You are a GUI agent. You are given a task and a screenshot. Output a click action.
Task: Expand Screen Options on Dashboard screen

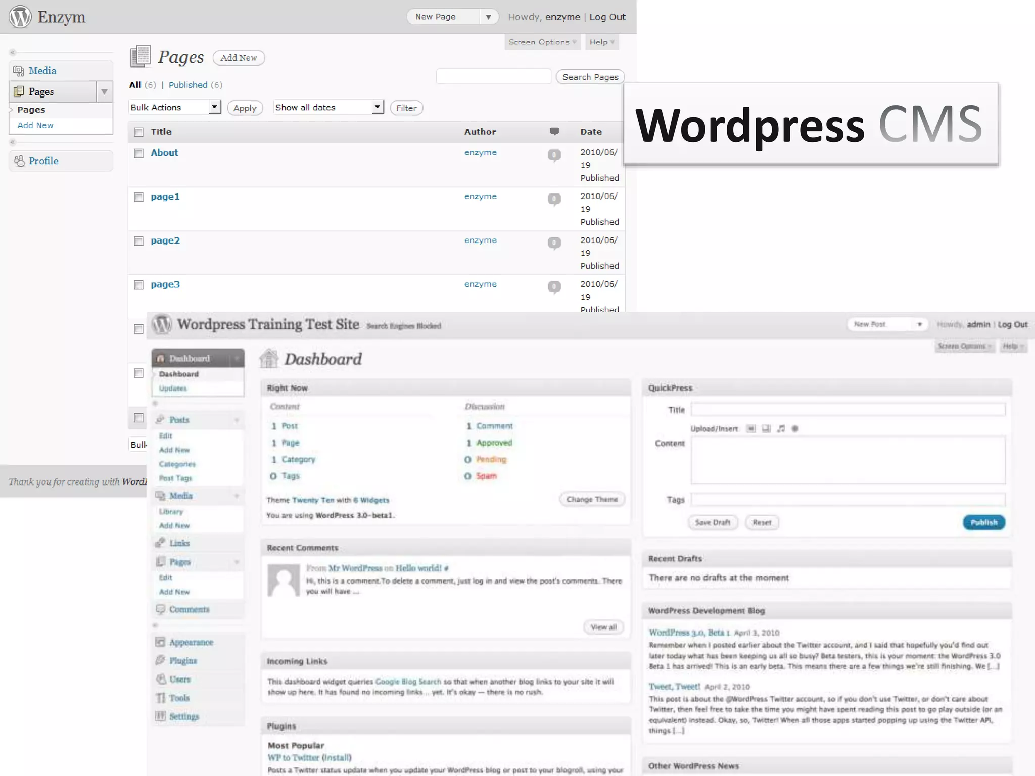pos(965,346)
